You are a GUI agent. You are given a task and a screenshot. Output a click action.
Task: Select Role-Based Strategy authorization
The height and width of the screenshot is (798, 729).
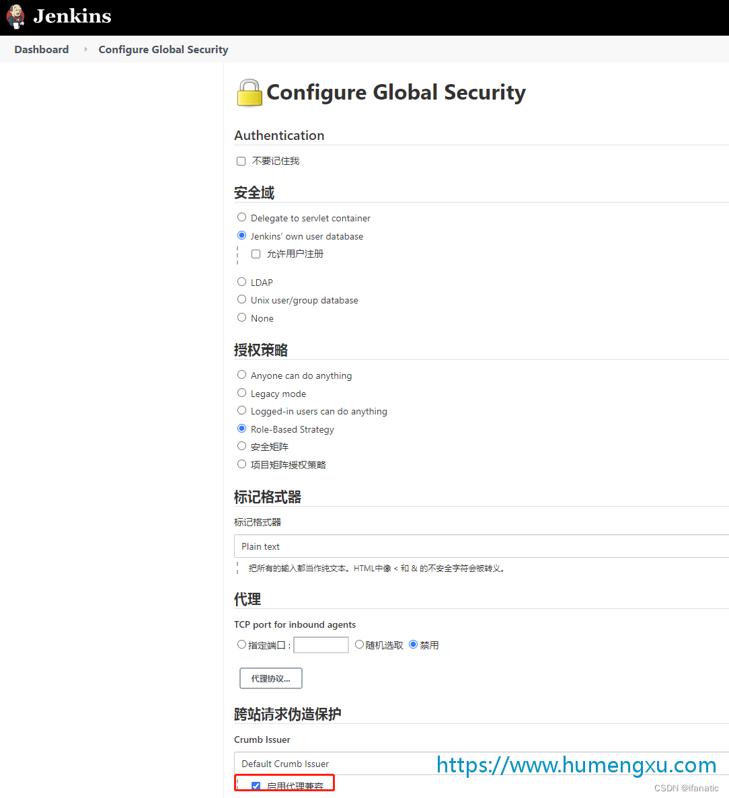coord(241,429)
